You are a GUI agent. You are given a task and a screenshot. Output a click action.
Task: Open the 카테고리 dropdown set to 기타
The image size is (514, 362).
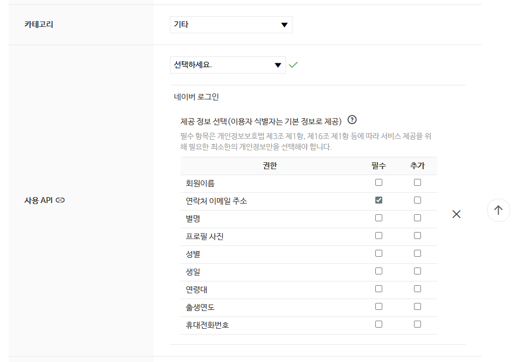[231, 25]
